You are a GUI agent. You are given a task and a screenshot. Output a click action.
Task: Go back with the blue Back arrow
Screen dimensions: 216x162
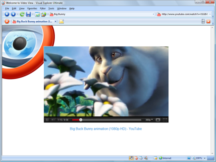pyautogui.click(x=7, y=14)
